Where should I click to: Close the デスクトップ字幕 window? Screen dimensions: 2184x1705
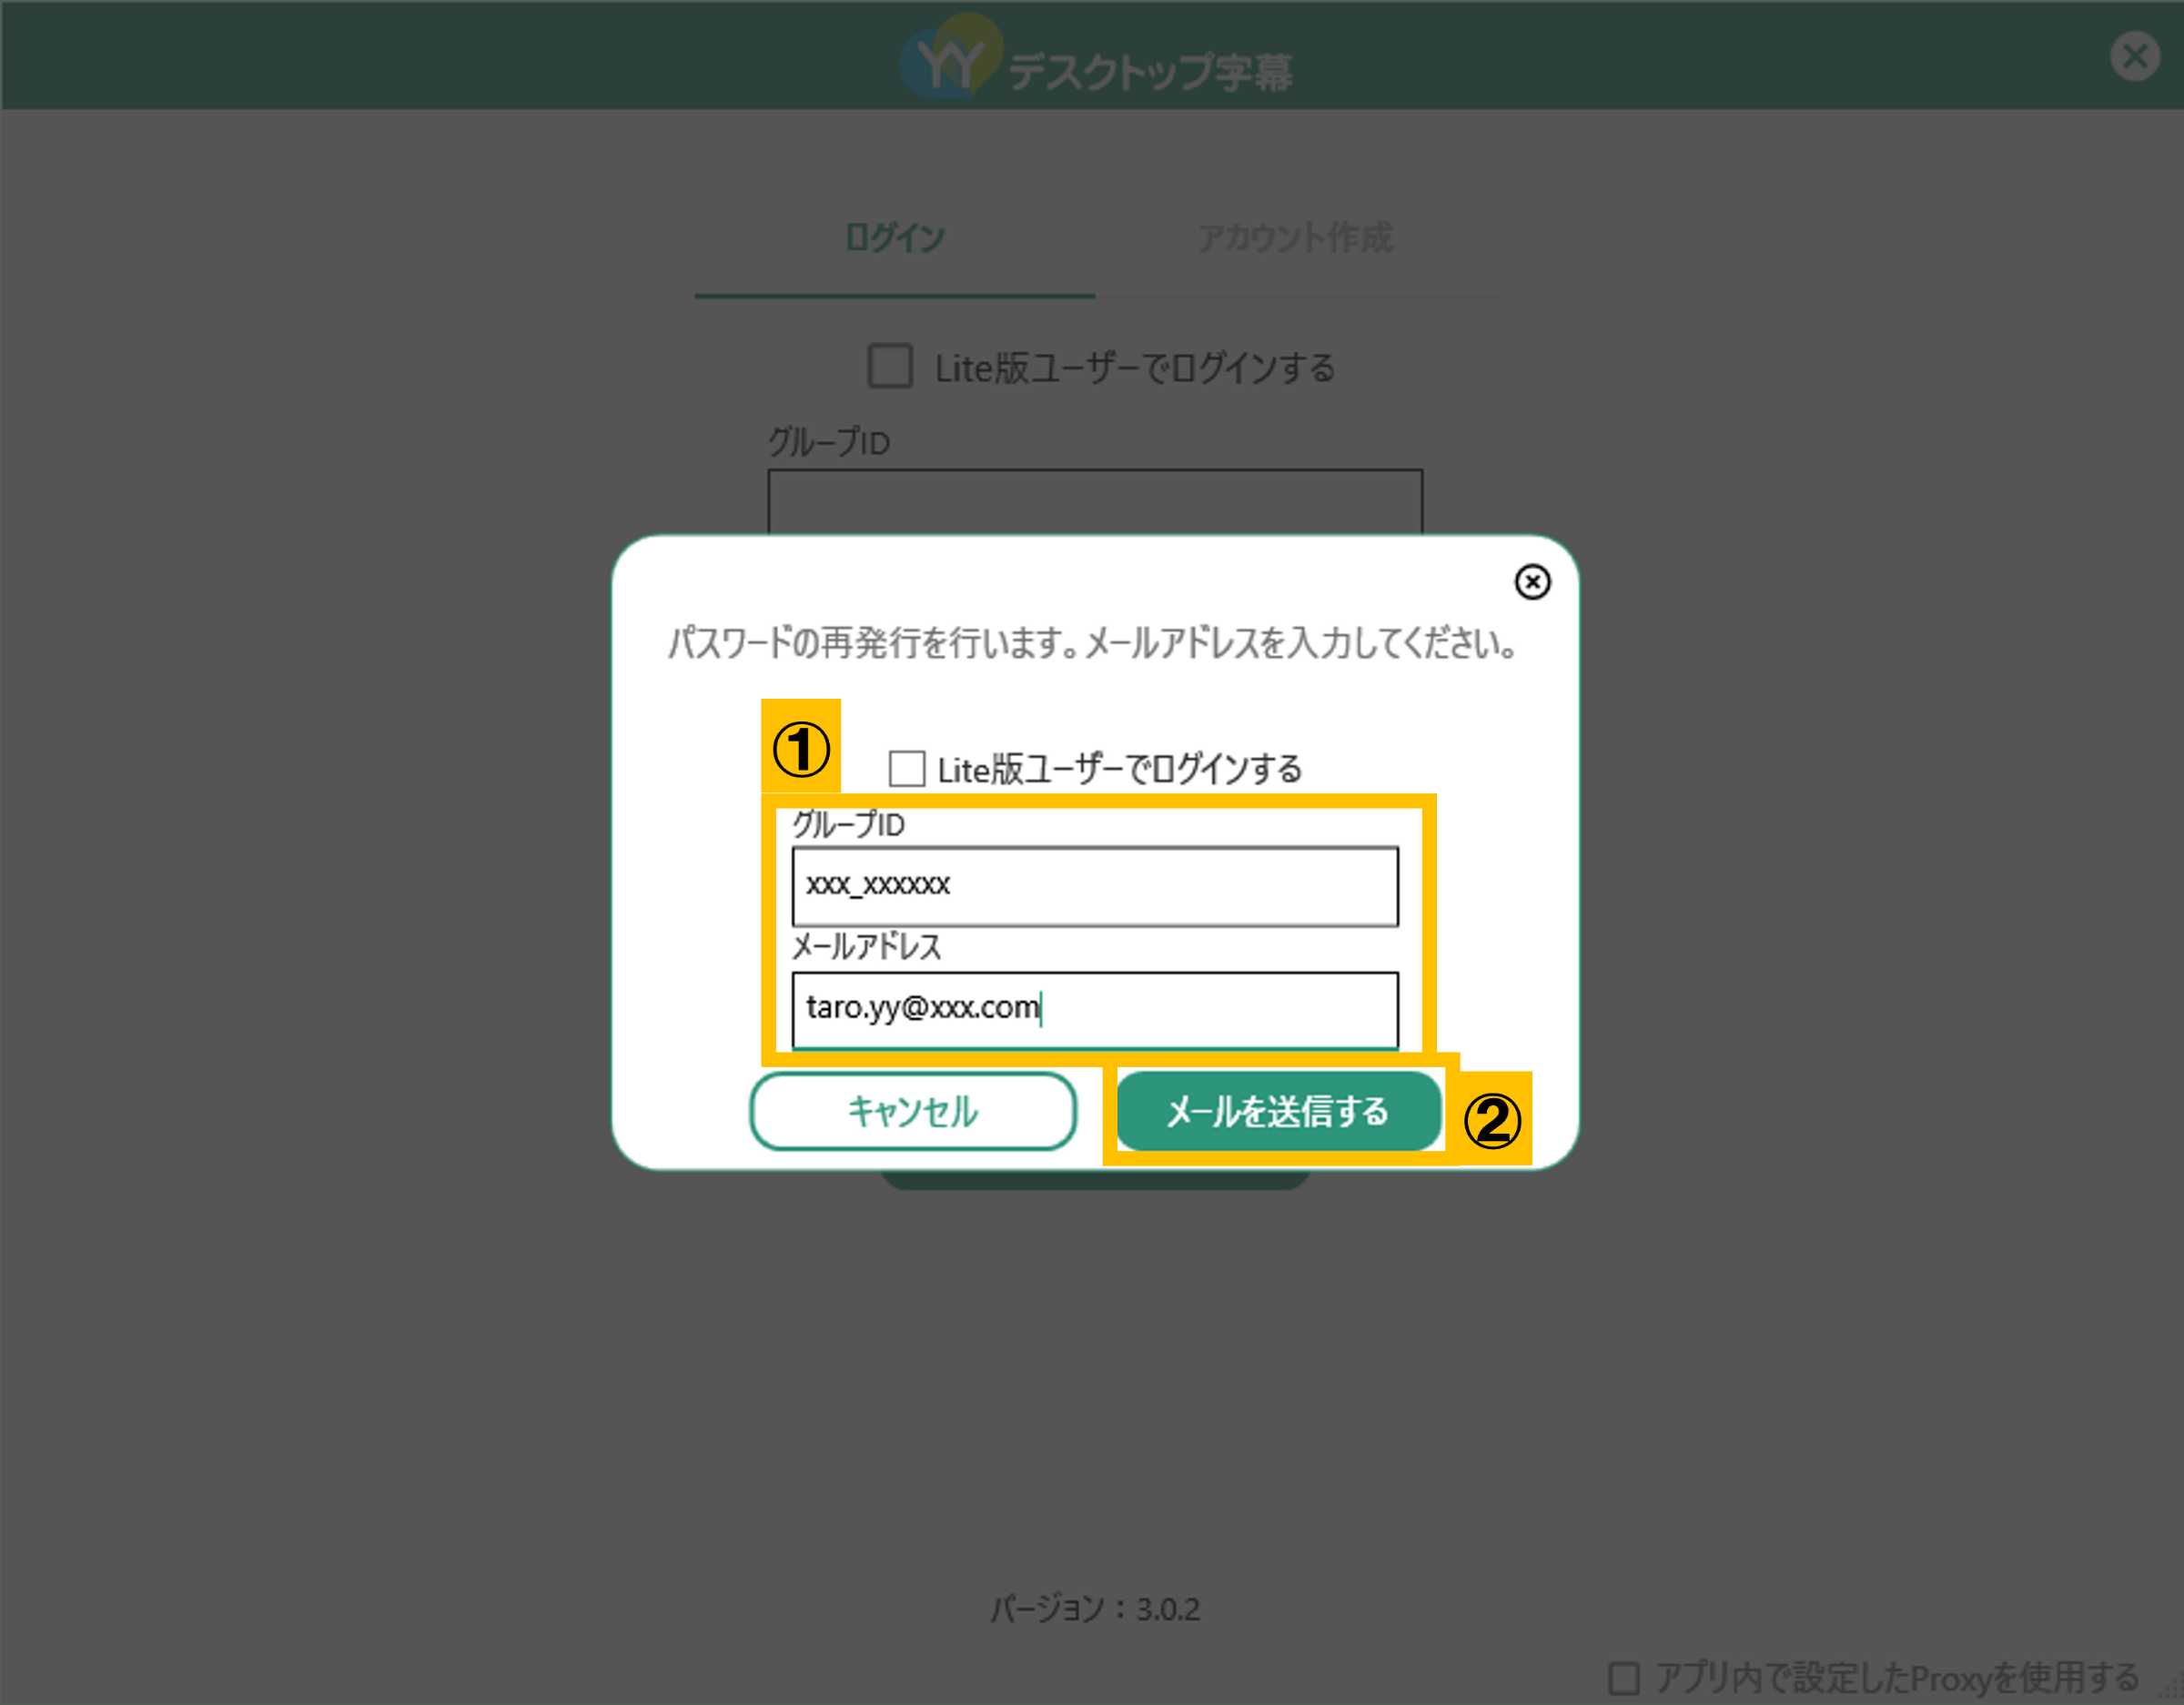pyautogui.click(x=2135, y=56)
